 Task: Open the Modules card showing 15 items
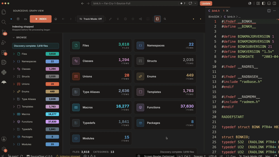click(101, 138)
